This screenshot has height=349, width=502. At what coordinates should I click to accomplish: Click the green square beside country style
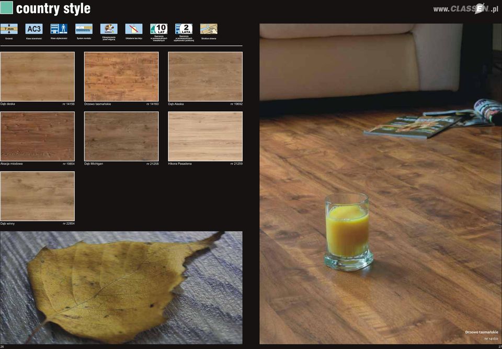6,8
